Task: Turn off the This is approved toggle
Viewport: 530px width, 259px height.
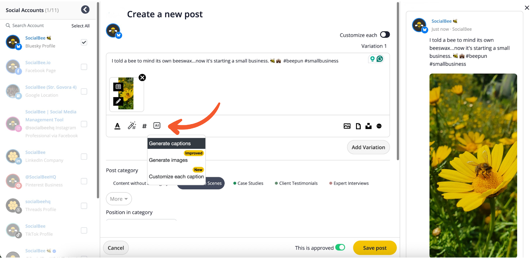Action: coord(340,247)
